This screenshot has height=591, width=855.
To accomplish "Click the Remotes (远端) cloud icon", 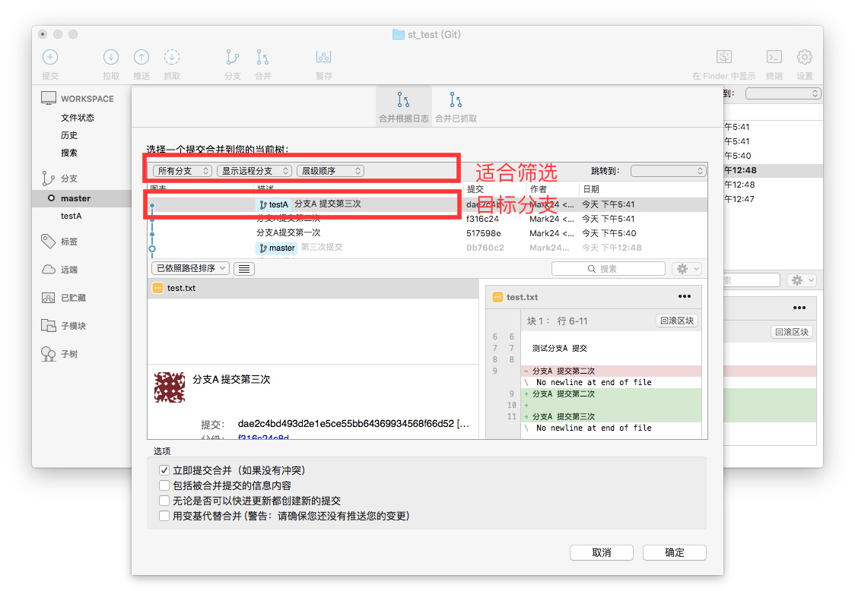I will point(49,270).
